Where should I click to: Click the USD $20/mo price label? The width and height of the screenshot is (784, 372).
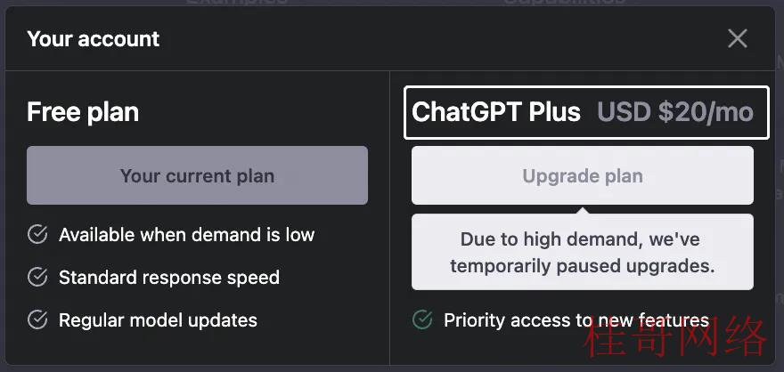(x=675, y=112)
